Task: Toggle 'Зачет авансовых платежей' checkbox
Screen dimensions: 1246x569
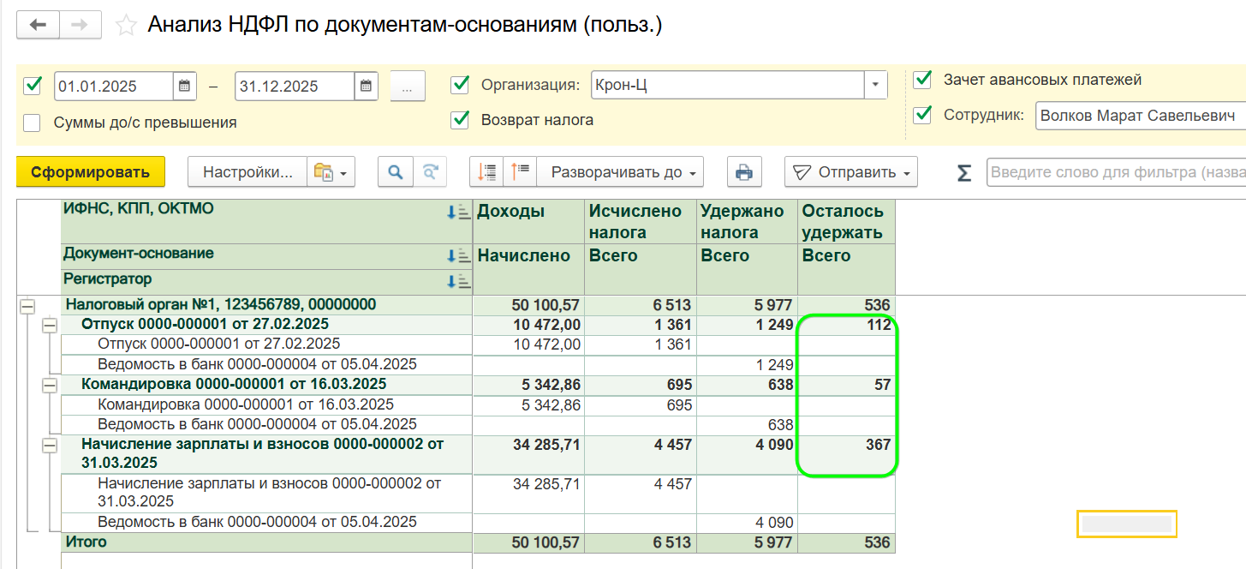Action: tap(922, 80)
